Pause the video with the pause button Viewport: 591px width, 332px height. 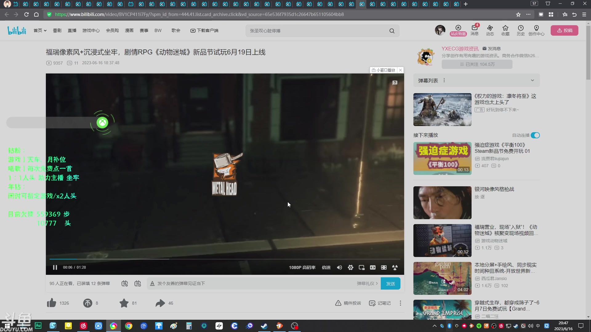point(55,267)
